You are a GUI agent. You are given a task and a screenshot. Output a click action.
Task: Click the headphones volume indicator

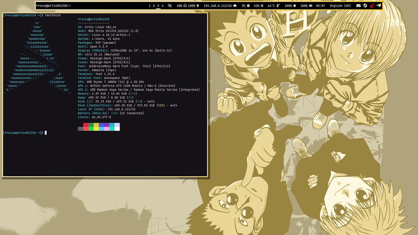coord(185,6)
